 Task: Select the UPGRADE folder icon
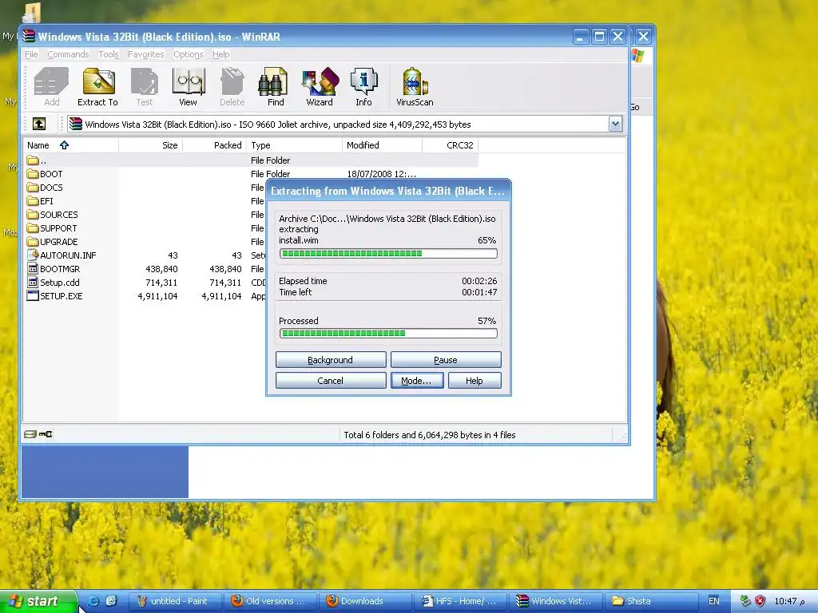(x=33, y=241)
